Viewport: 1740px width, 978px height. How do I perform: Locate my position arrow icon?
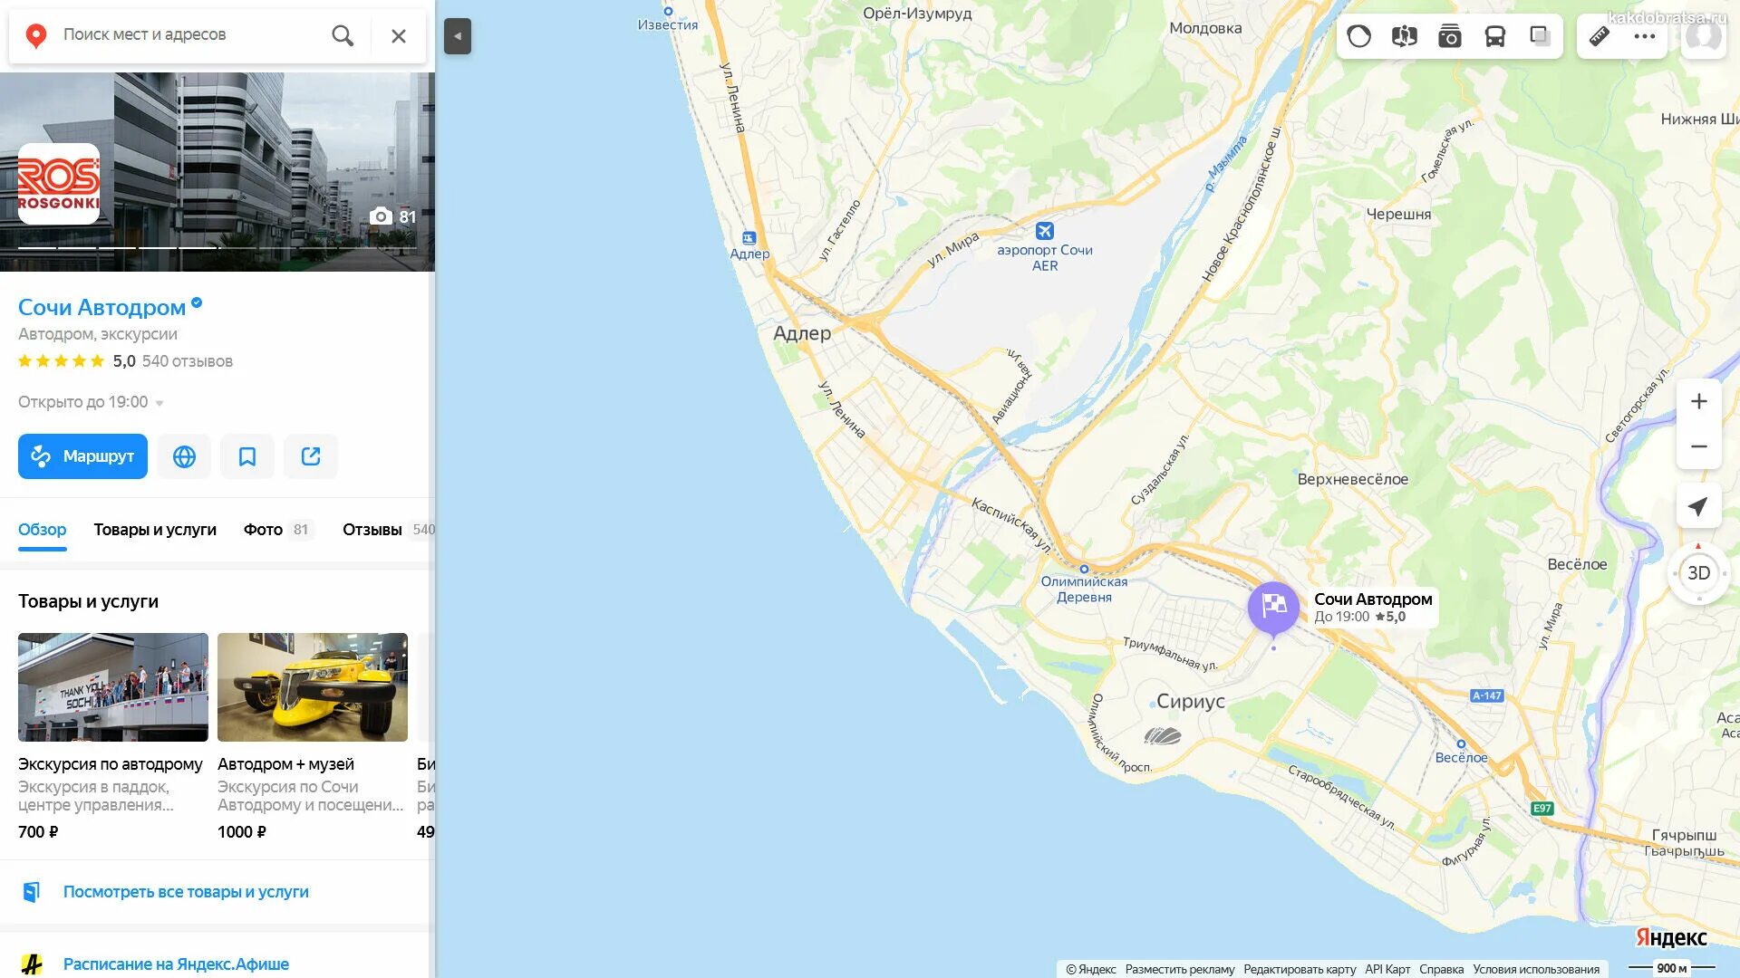(1699, 506)
